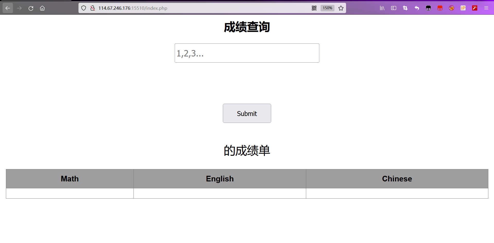
Task: Select the screenshot crop tool icon
Action: pyautogui.click(x=405, y=8)
